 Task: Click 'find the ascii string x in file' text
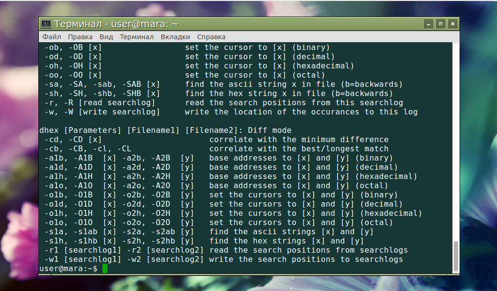click(260, 84)
